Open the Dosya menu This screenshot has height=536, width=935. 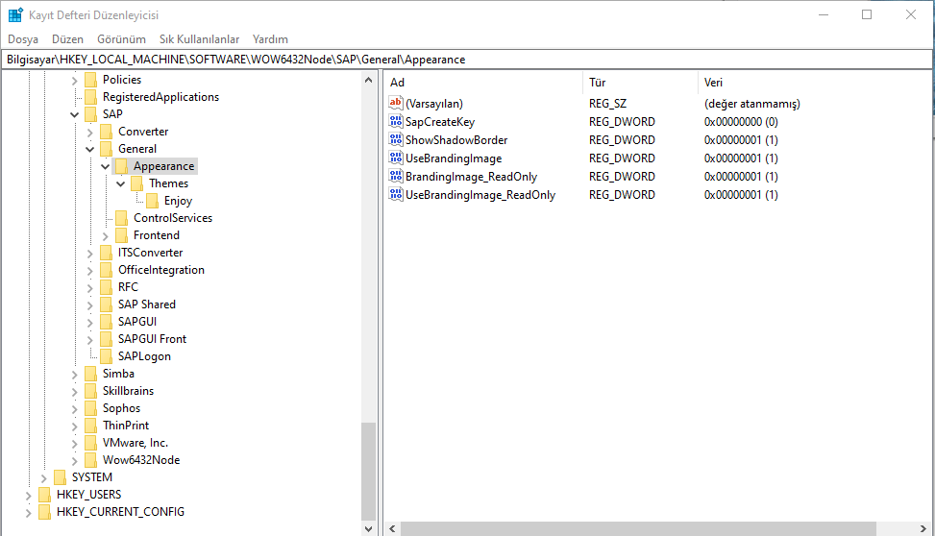click(23, 39)
